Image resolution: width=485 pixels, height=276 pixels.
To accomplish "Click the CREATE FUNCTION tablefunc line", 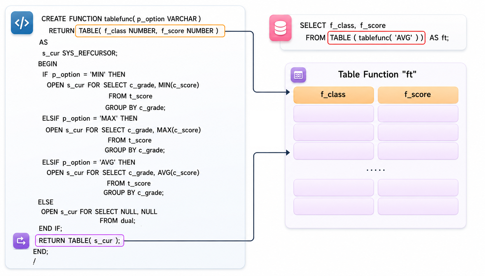I will 121,19.
